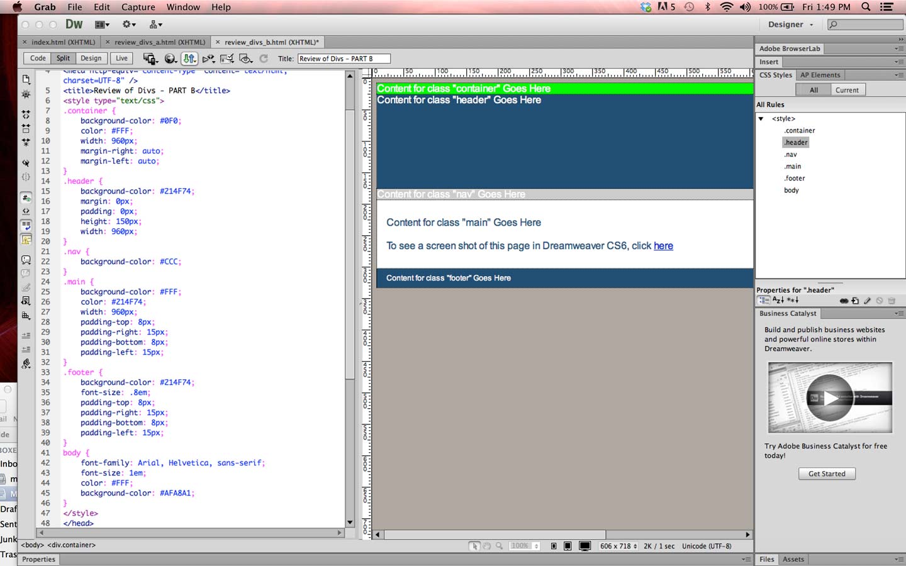Click the Title text field
The image size is (906, 566).
343,58
